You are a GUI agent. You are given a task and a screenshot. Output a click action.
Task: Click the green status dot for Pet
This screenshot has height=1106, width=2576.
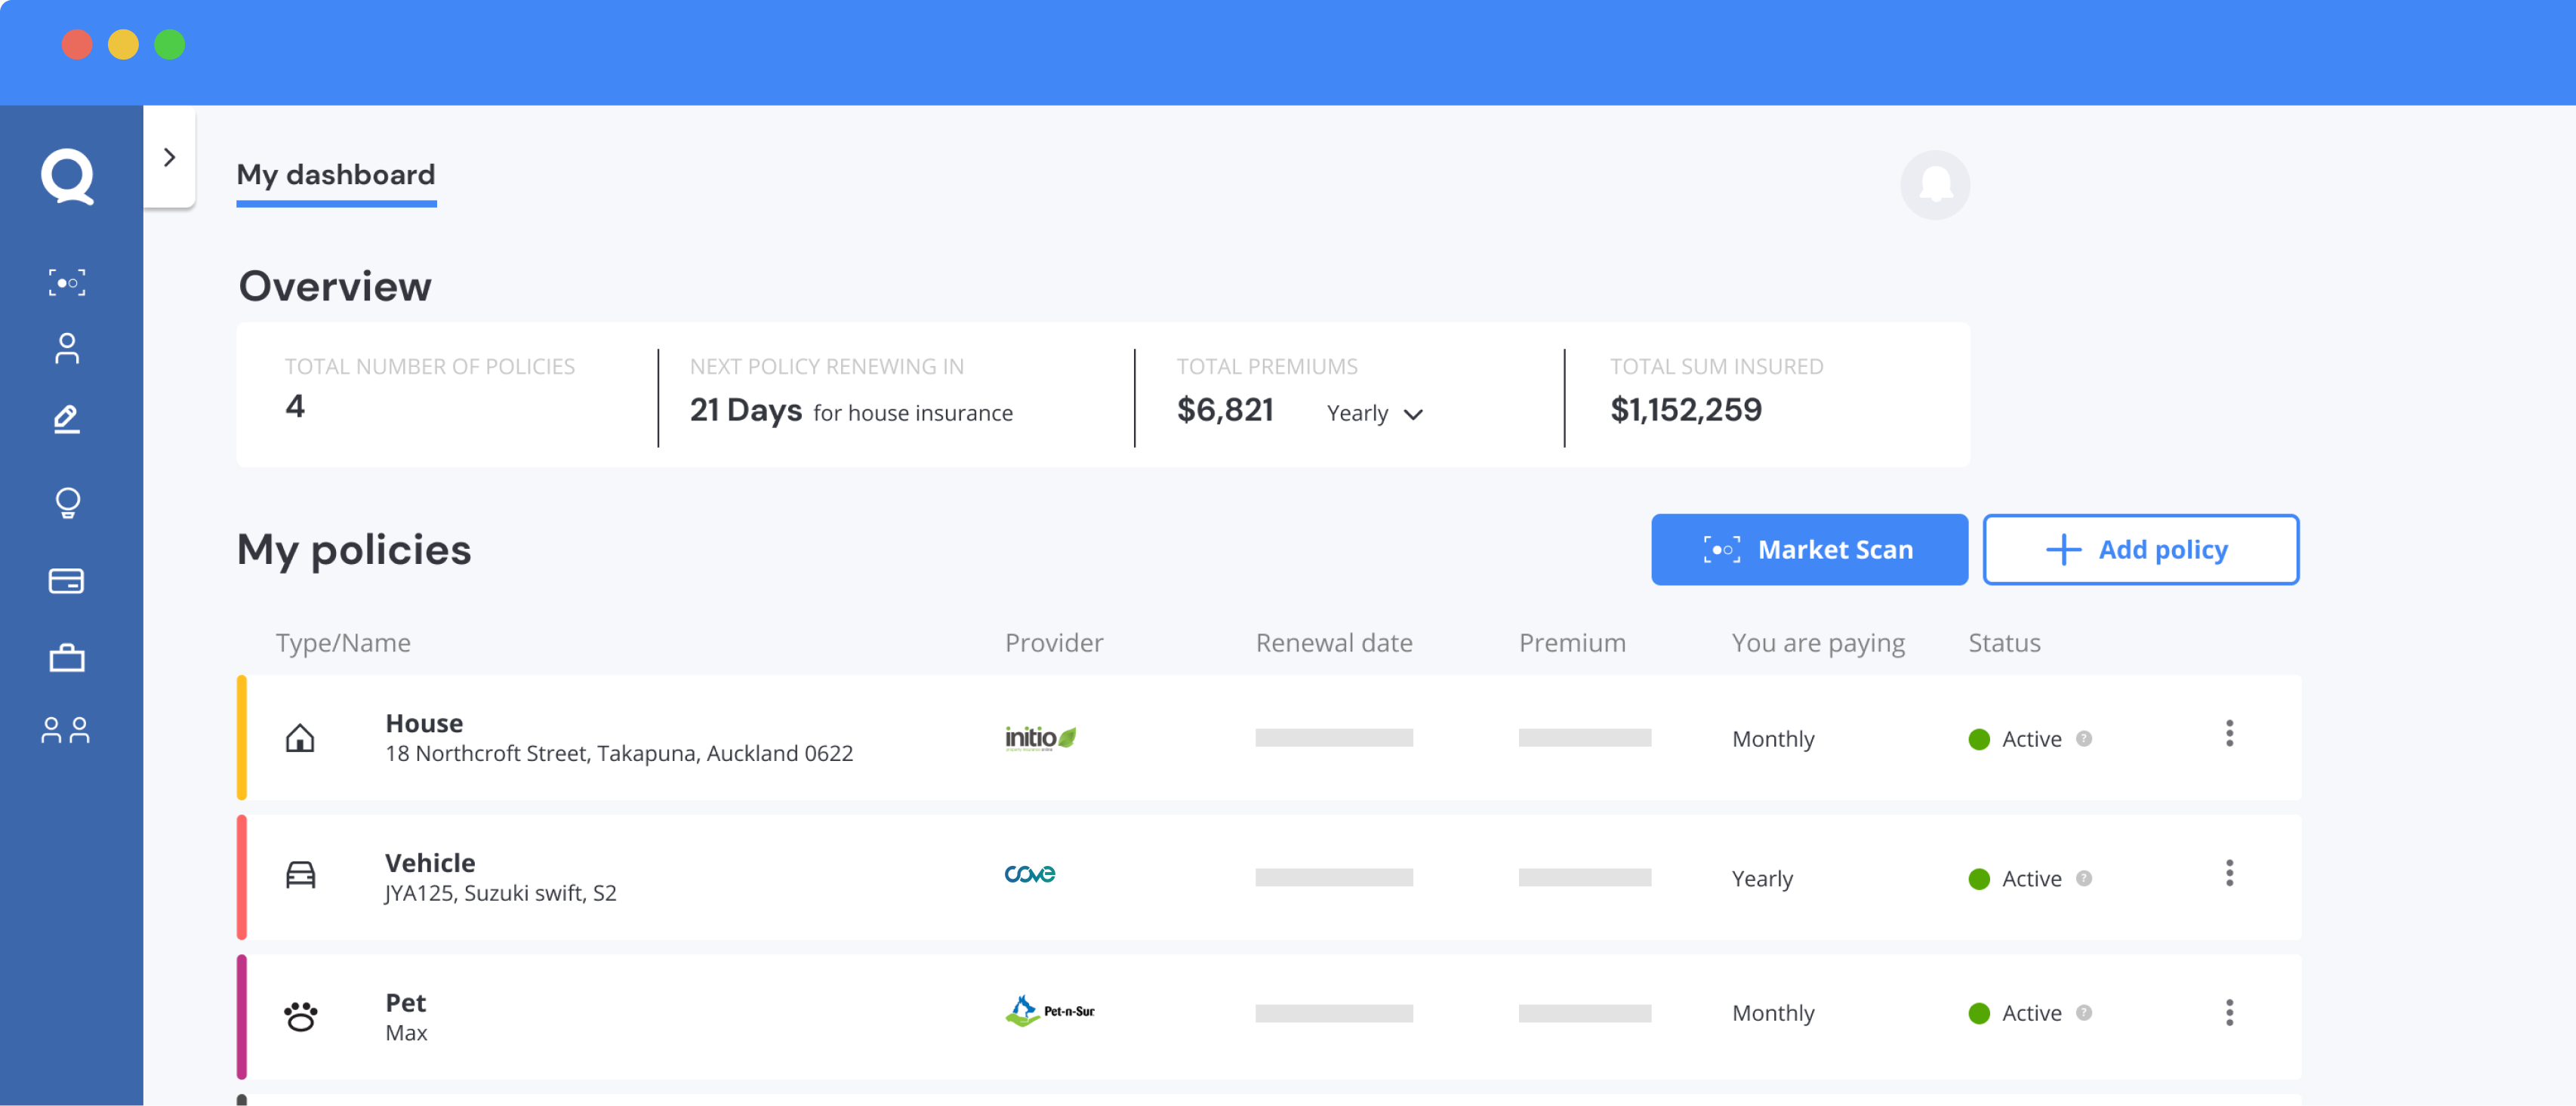pyautogui.click(x=1979, y=1013)
